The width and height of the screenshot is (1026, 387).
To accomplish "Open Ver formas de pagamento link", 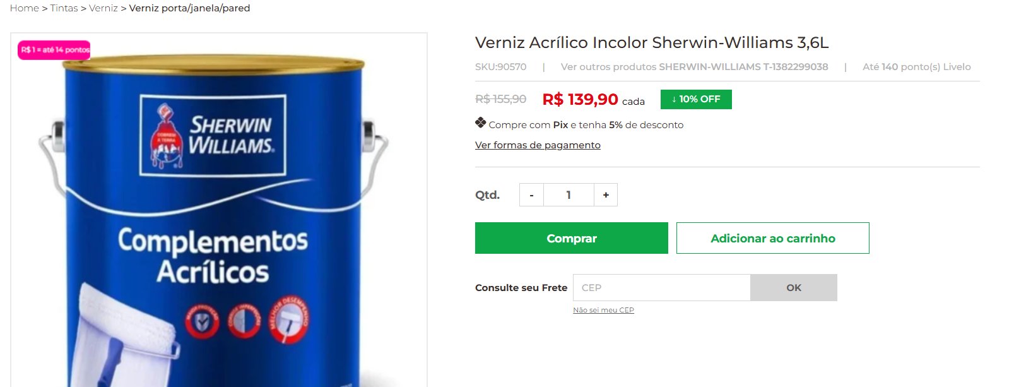I will coord(538,145).
